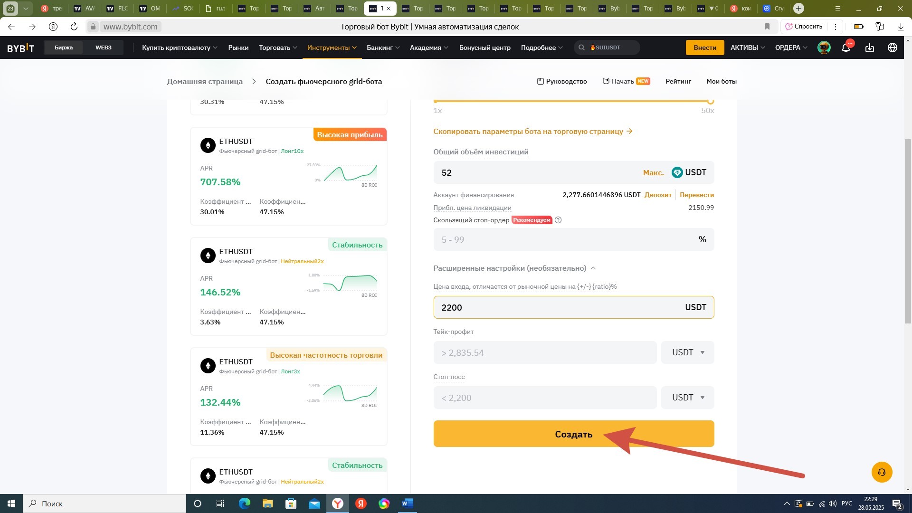912x513 pixels.
Task: Click the entry price input showing 2200
Action: (574, 307)
